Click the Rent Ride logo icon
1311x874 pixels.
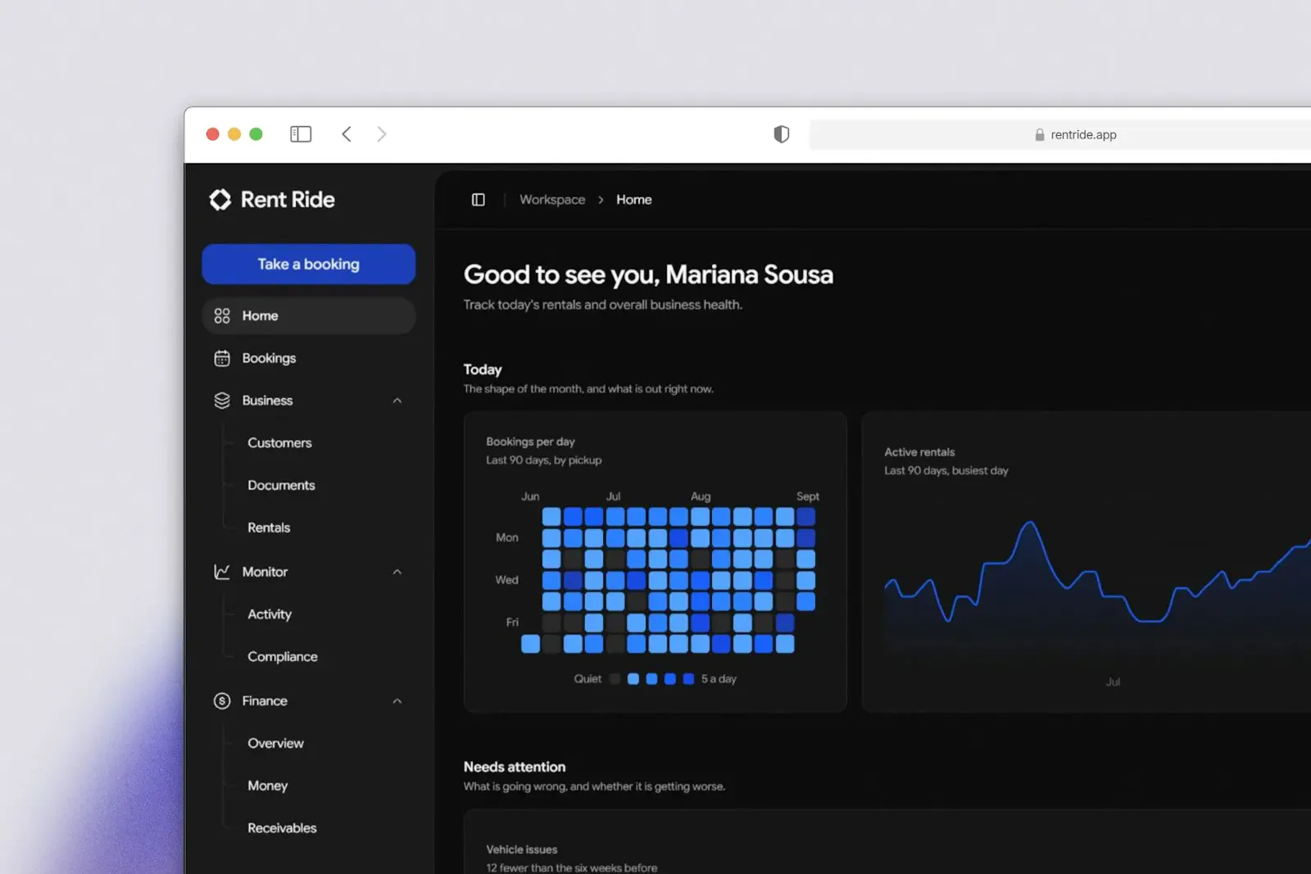[x=220, y=200]
